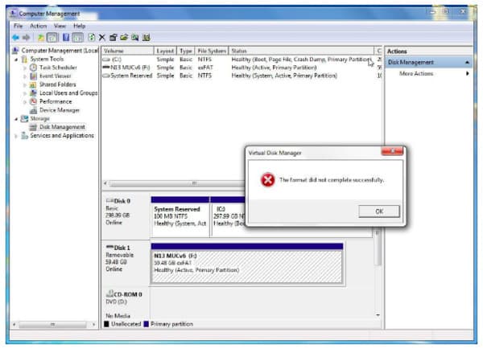Click the blue Help toolbar icon

[66, 38]
